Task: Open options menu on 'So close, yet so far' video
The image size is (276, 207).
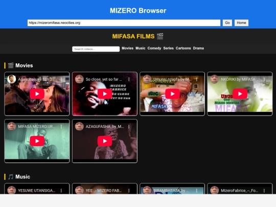Action: pyautogui.click(x=129, y=79)
